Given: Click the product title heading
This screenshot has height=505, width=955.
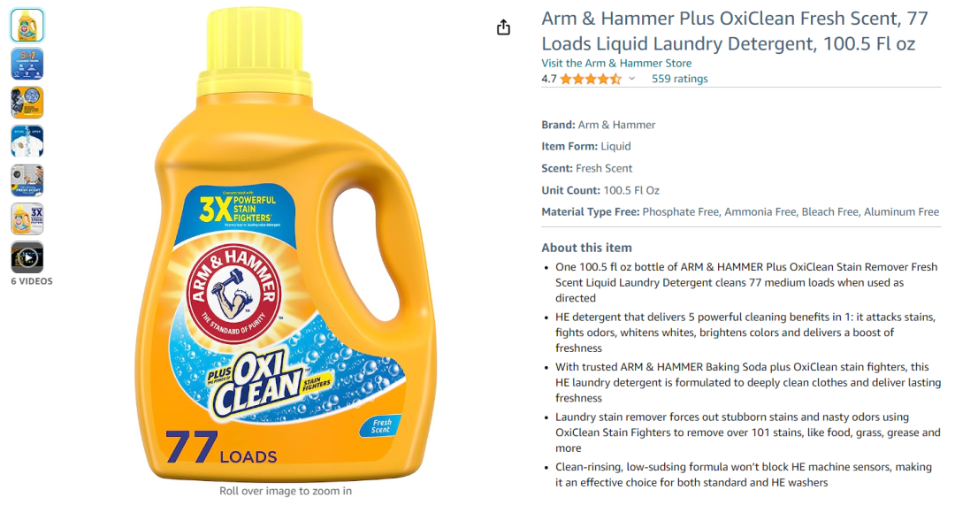Looking at the screenshot, I should point(735,31).
